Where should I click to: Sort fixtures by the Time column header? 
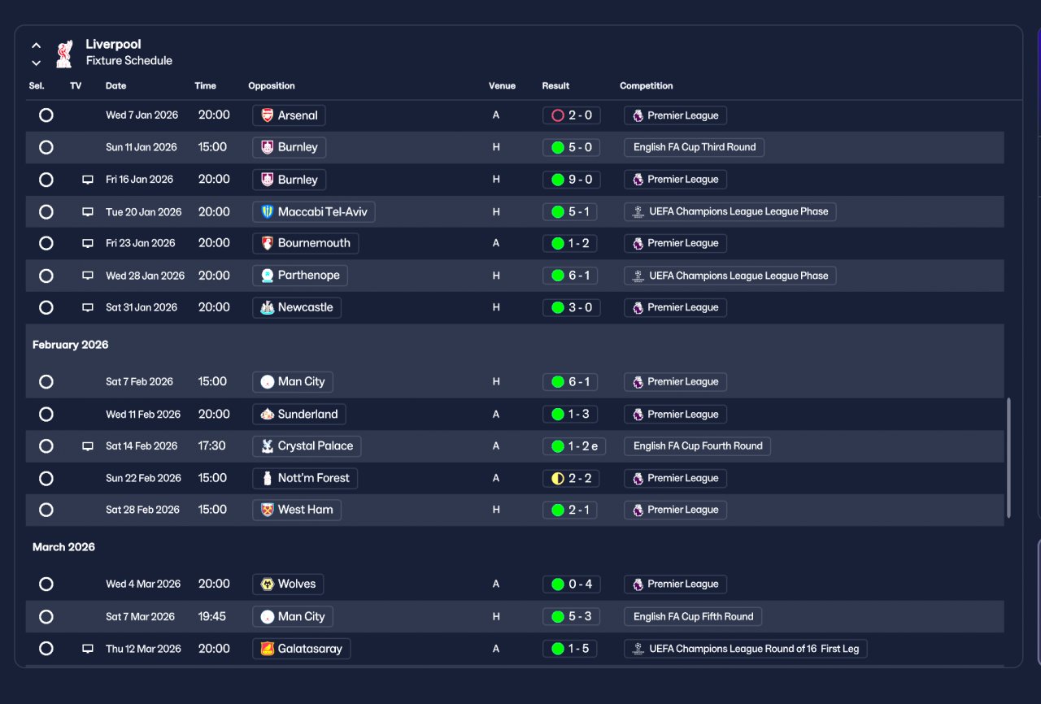tap(205, 85)
